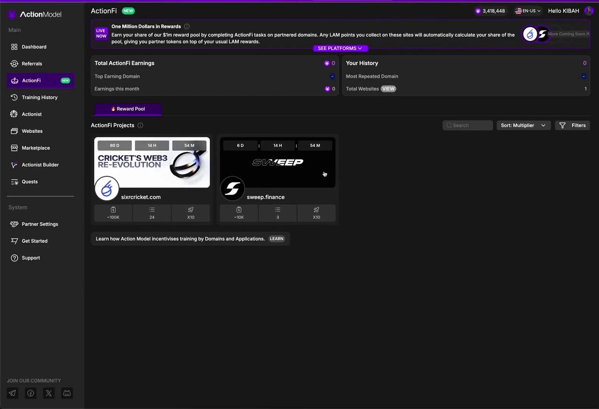
Task: Click the sweep.finance round logo
Action: [x=232, y=188]
